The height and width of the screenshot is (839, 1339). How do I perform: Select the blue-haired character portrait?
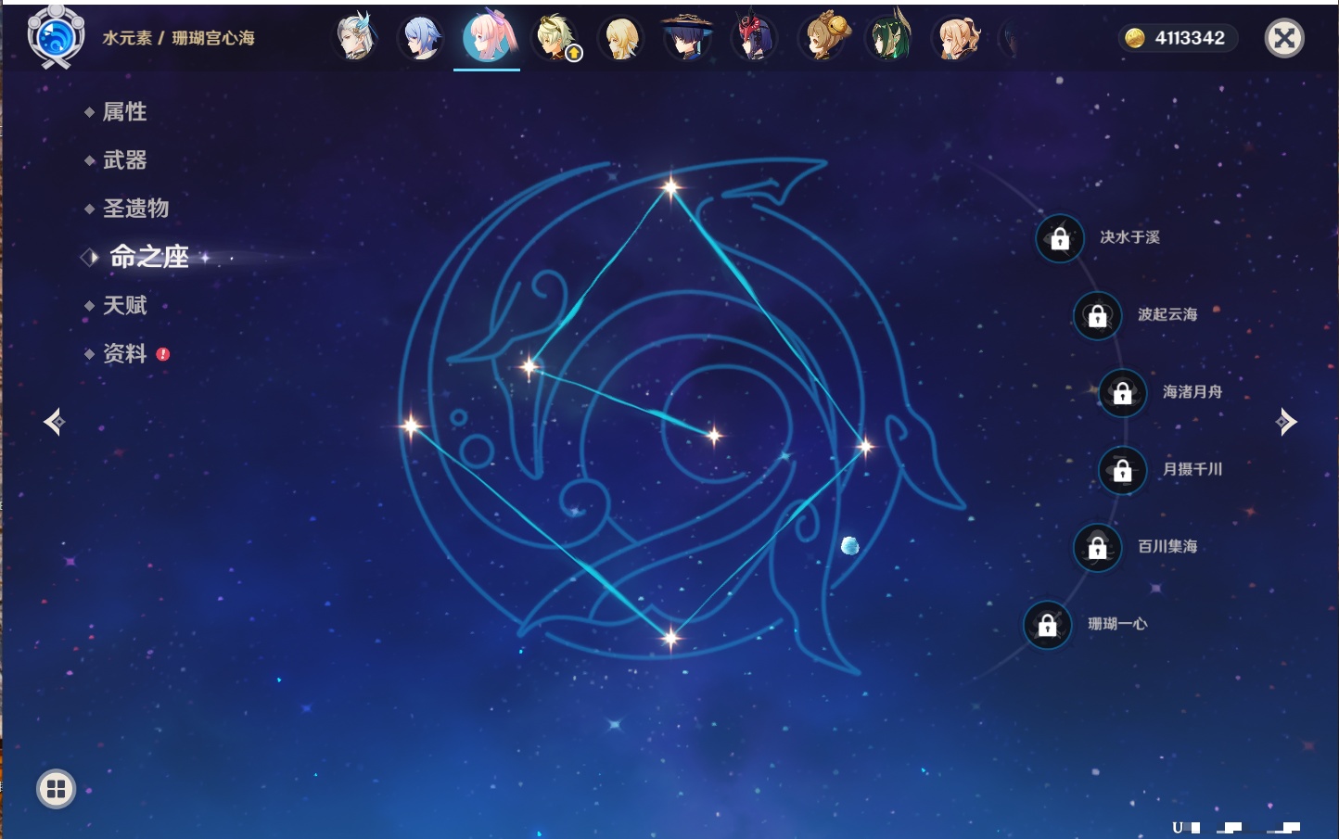click(x=421, y=38)
